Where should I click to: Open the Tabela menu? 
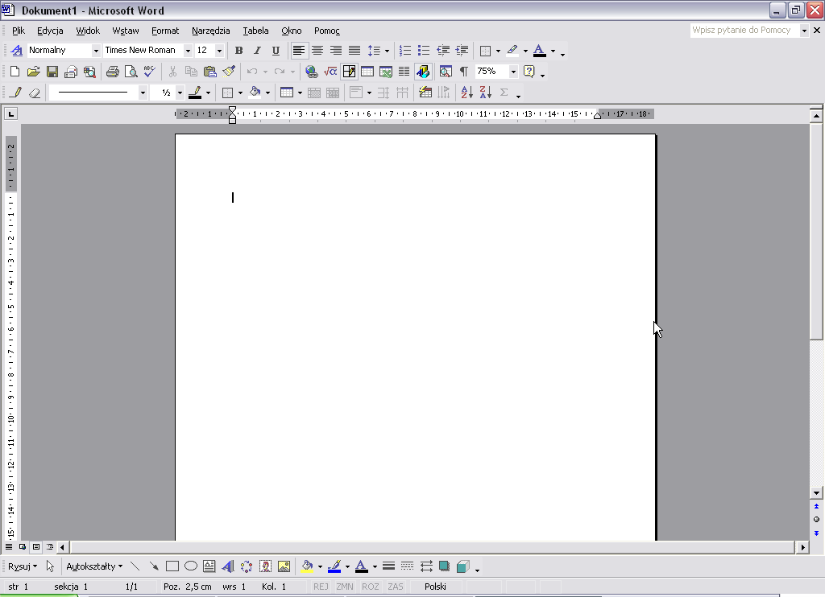[255, 31]
